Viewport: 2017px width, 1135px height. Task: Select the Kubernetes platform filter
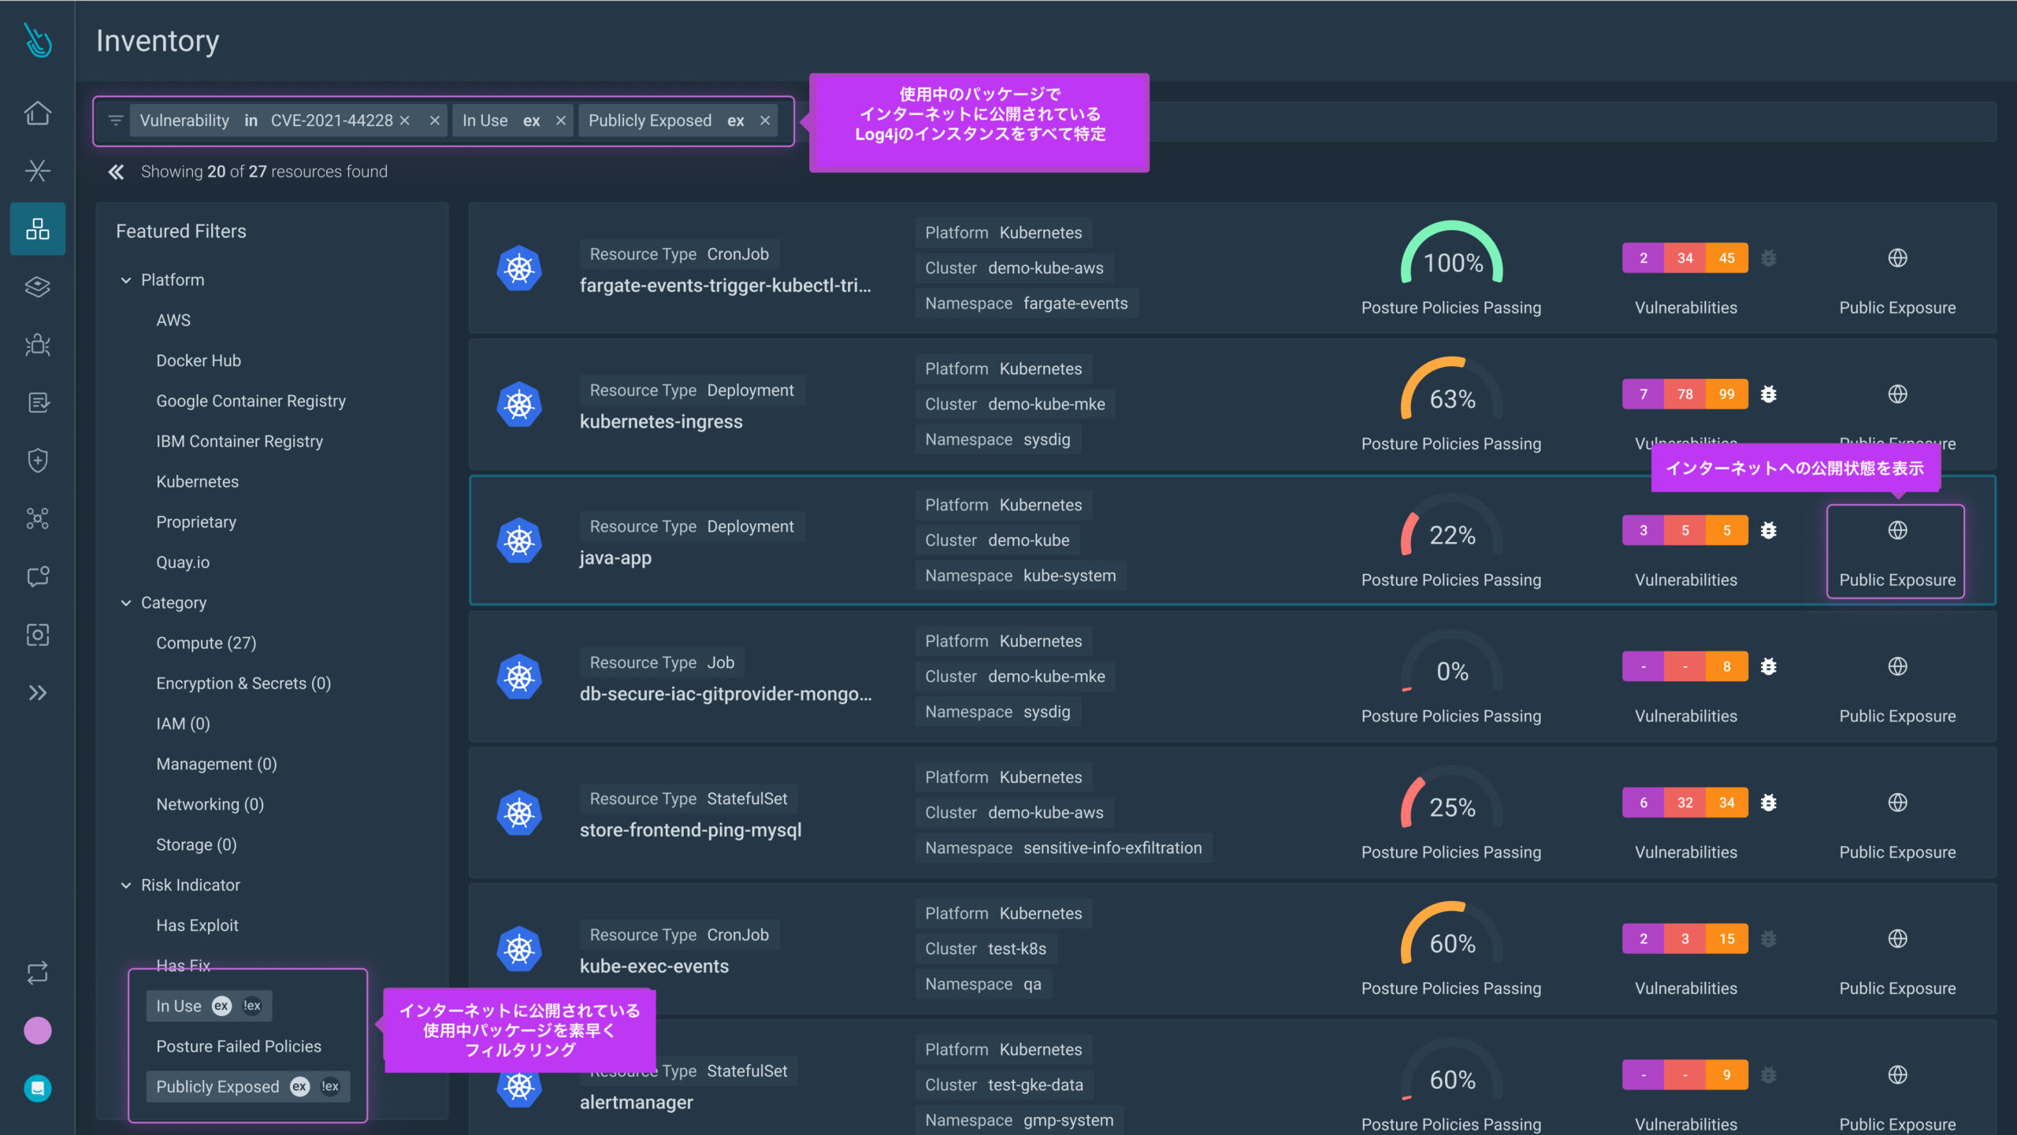pyautogui.click(x=198, y=481)
